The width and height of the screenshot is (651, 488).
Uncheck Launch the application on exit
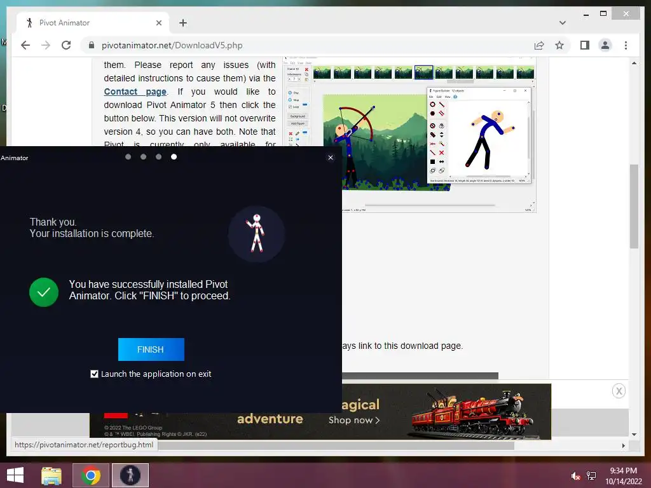coord(94,374)
